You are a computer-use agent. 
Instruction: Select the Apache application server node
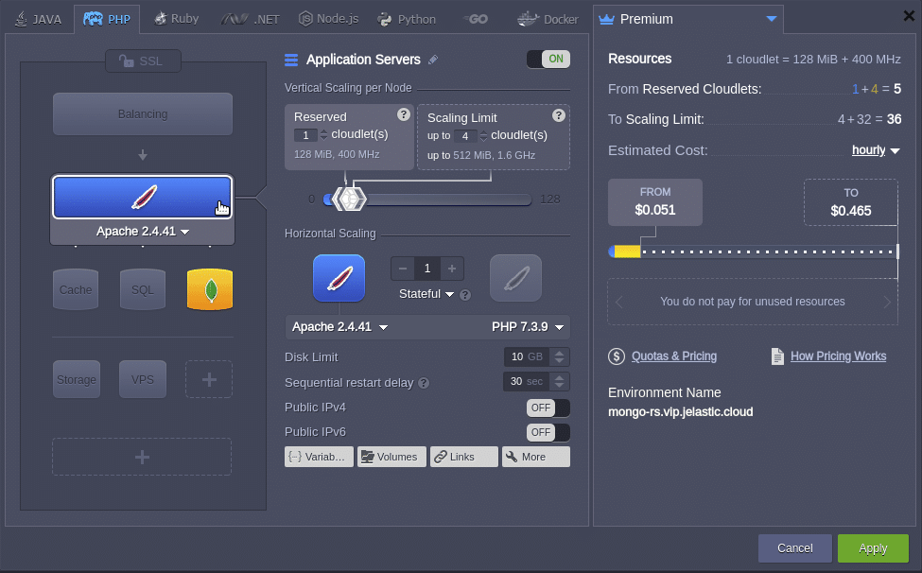pyautogui.click(x=143, y=197)
